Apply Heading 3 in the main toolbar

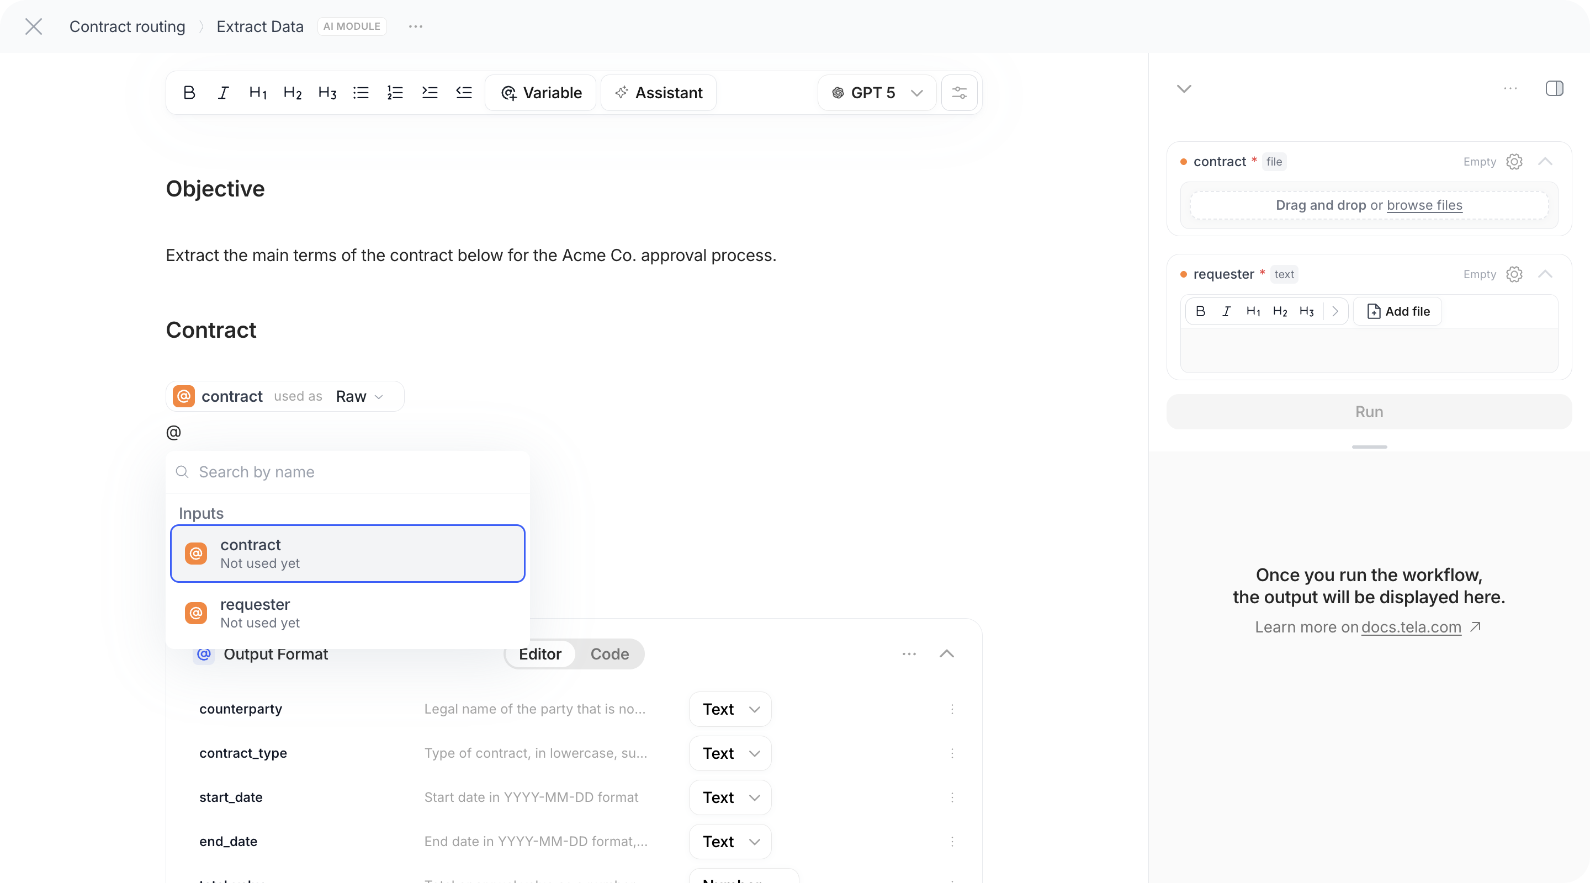[327, 93]
